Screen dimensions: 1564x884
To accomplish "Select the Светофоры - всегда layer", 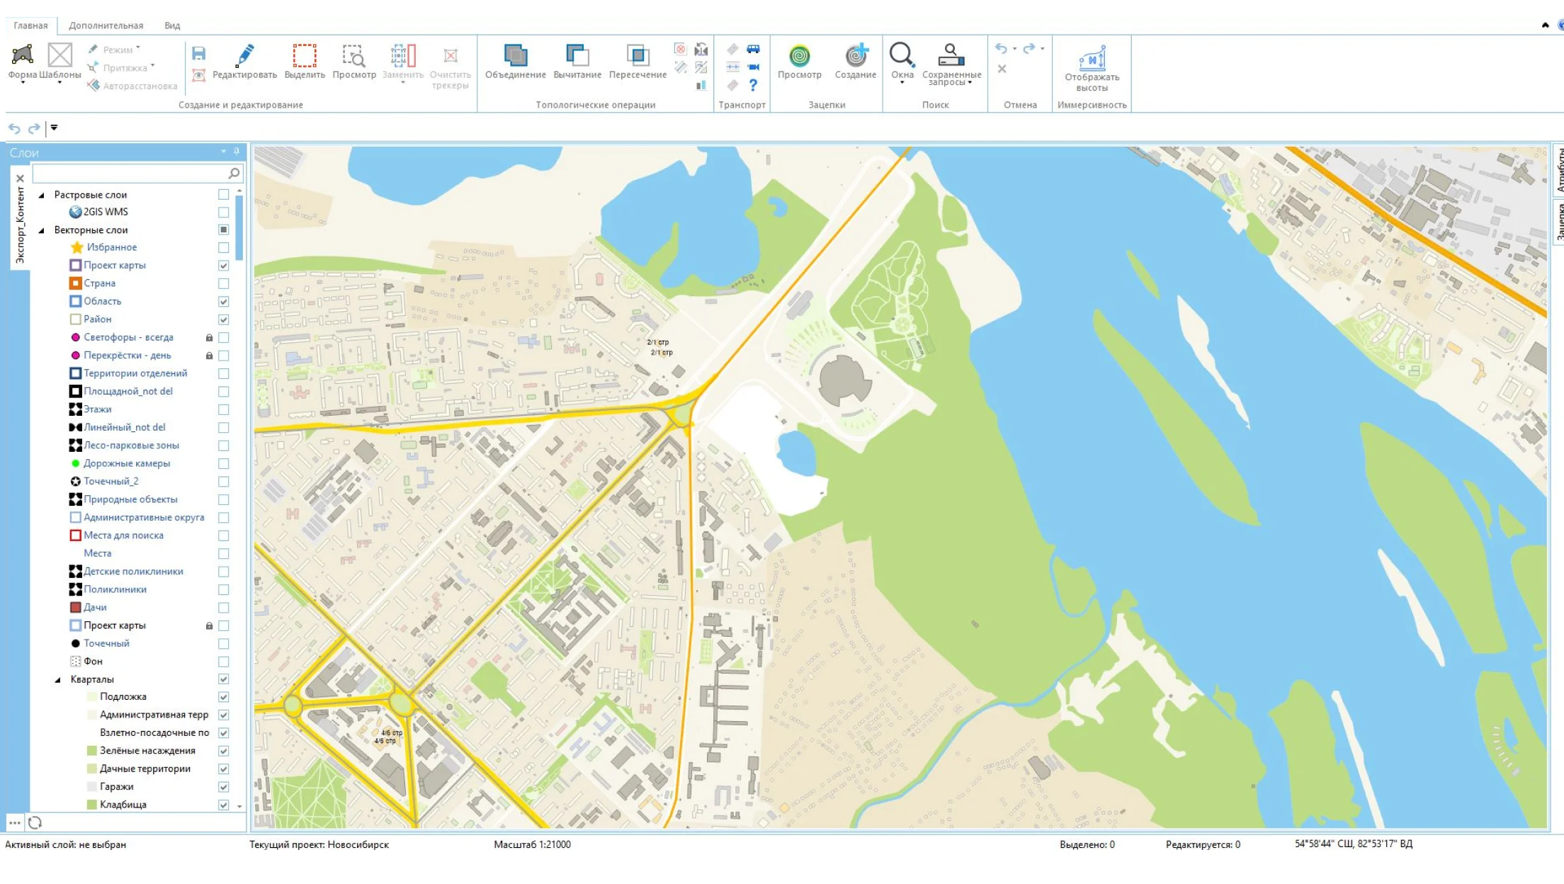I will (128, 337).
